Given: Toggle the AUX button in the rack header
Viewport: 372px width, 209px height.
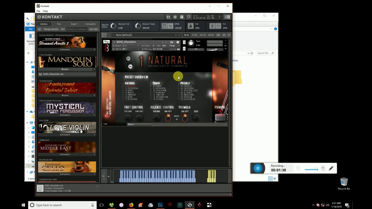Looking at the screenshot, I should 224,35.
